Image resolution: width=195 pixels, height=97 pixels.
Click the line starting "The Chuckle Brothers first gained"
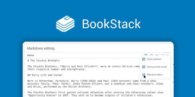click(95, 92)
